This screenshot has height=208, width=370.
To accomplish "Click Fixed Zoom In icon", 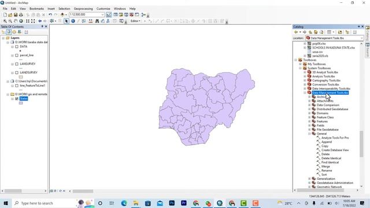I will click(x=28, y=21).
